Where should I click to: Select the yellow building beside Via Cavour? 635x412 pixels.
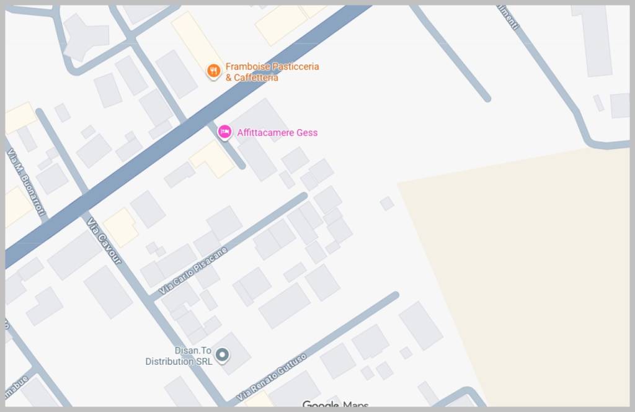(121, 227)
